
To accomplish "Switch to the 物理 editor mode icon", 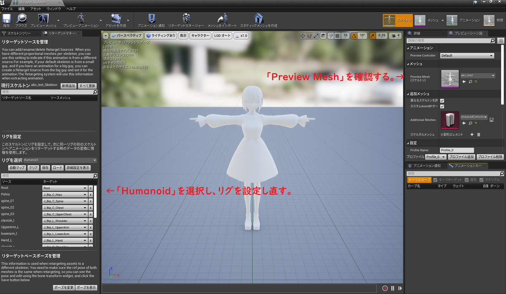I will [489, 20].
